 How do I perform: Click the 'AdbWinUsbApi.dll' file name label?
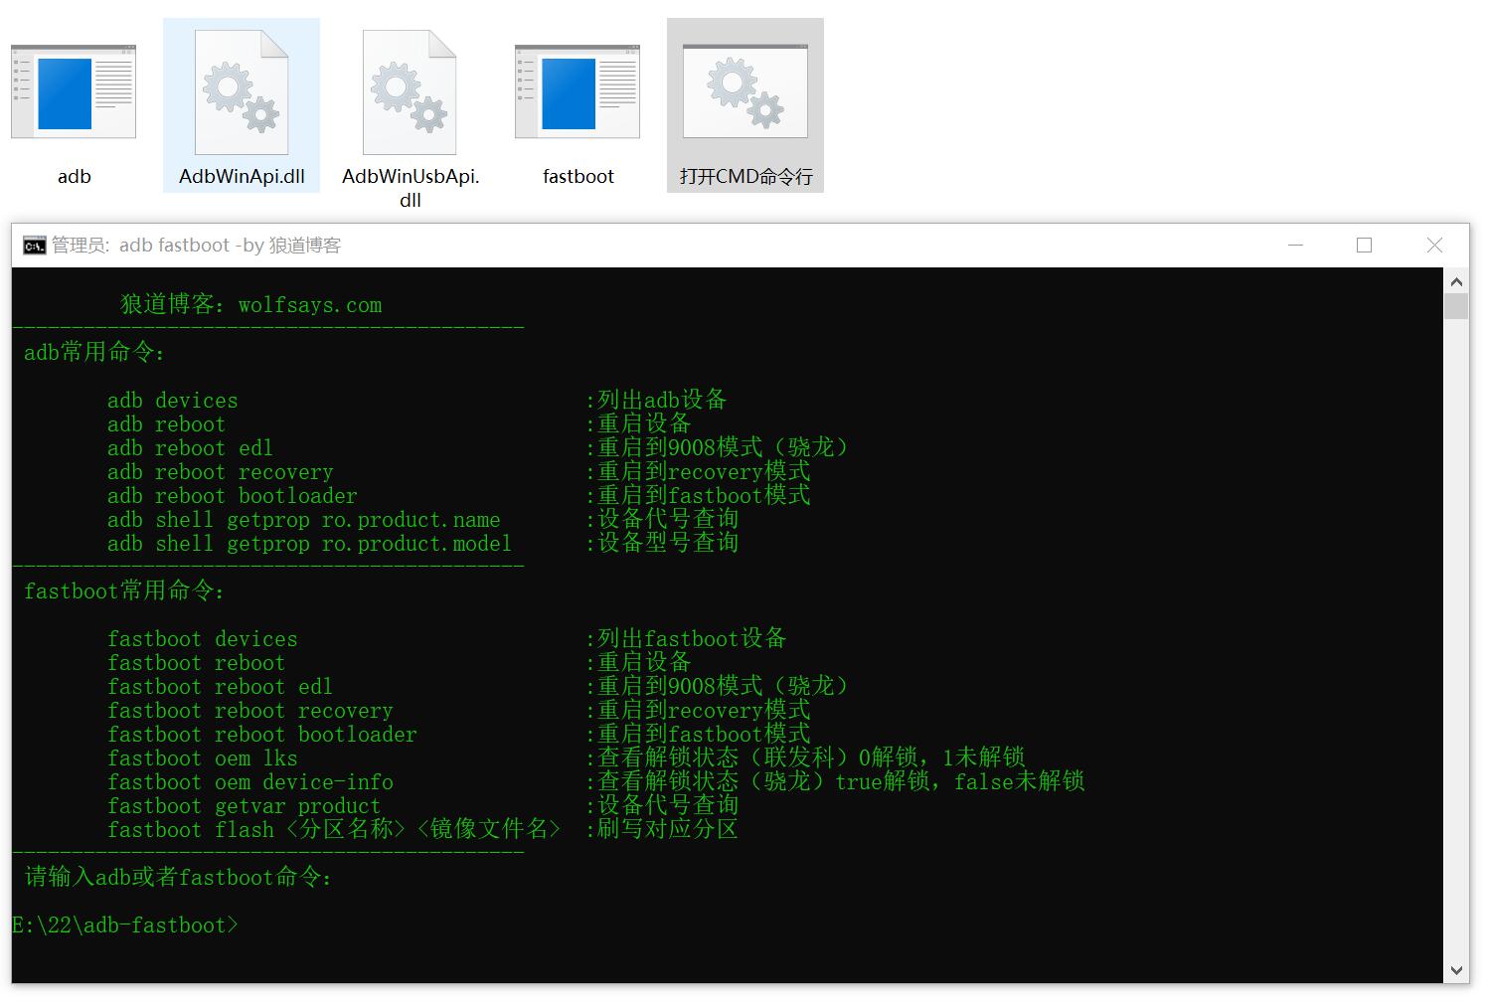click(x=411, y=188)
